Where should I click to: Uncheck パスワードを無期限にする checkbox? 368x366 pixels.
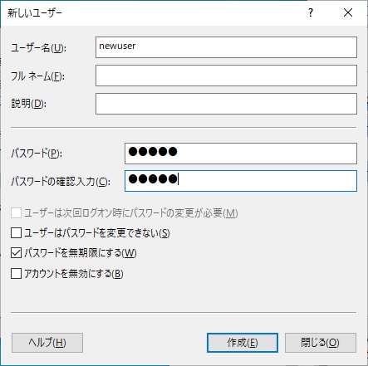coord(16,253)
